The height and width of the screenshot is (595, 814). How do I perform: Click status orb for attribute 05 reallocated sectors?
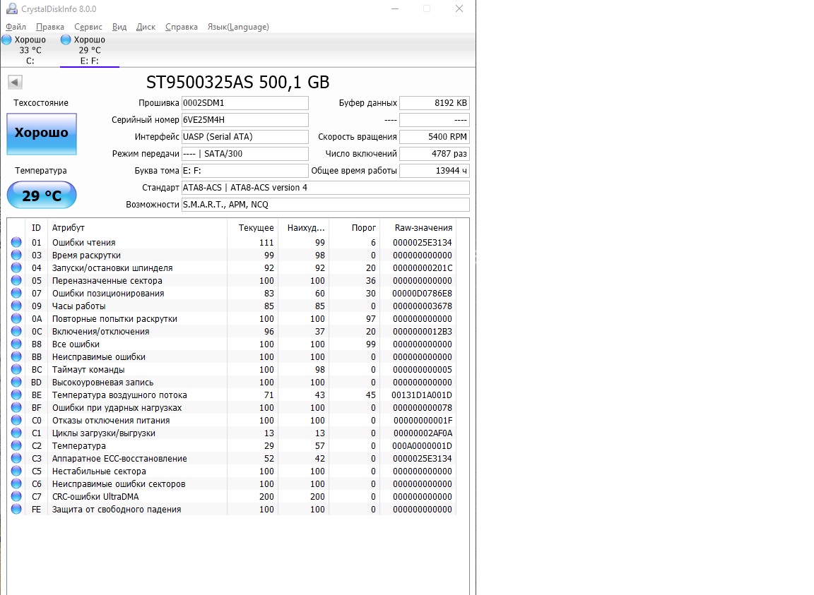click(17, 281)
